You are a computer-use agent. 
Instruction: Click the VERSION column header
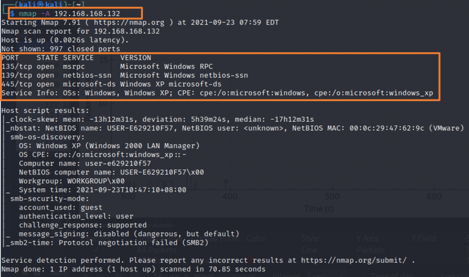click(136, 58)
